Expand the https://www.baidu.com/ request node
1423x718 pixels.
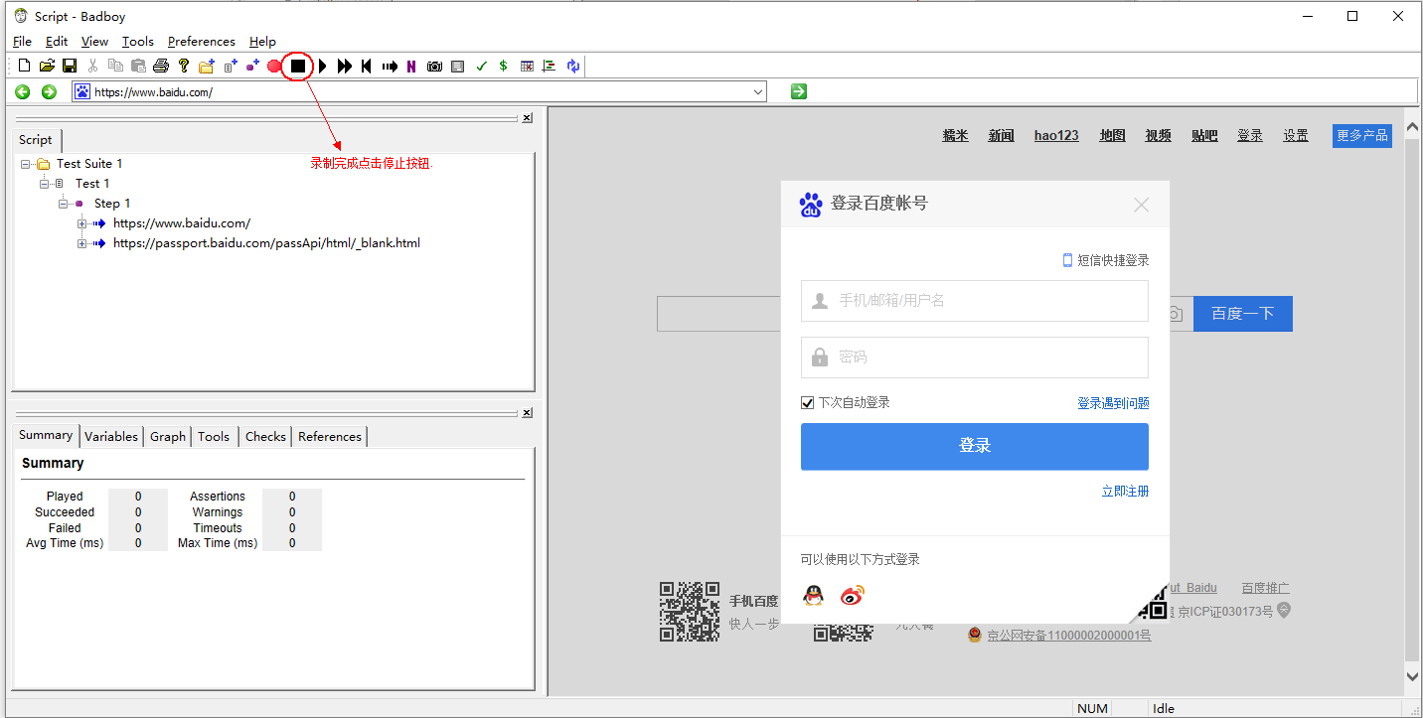82,223
